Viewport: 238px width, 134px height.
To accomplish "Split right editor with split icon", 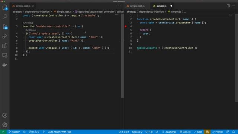I will coord(228,6).
